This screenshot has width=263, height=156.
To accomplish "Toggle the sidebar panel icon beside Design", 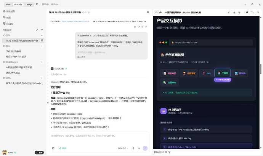I will (x=37, y=4).
